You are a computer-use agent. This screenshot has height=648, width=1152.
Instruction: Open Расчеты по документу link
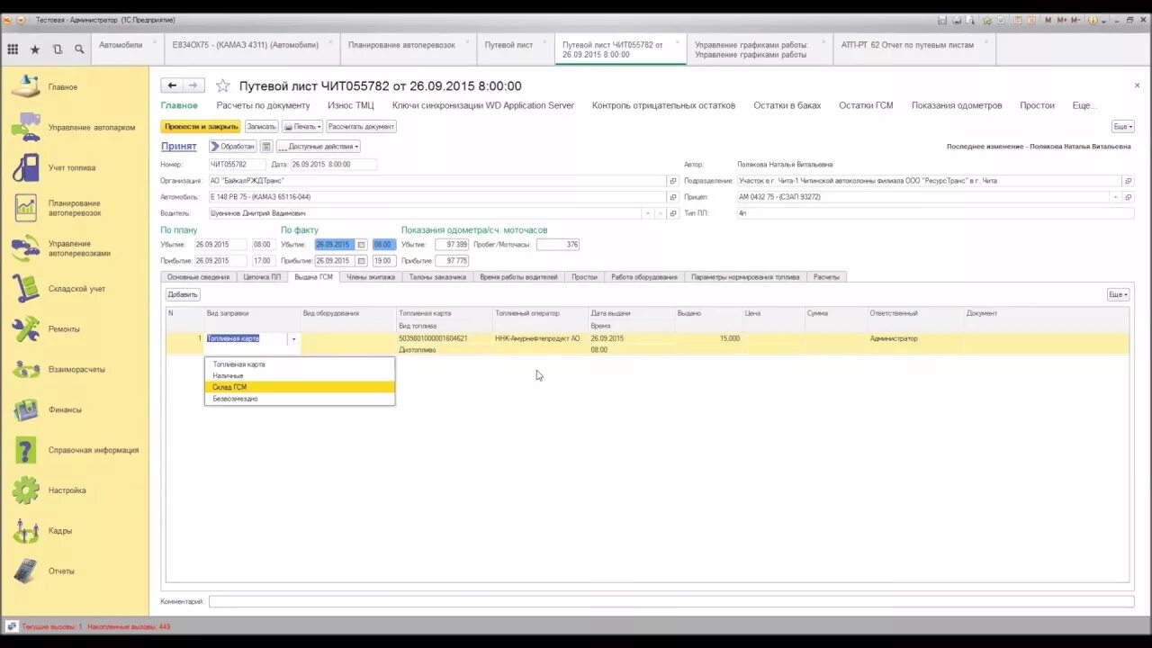click(263, 105)
